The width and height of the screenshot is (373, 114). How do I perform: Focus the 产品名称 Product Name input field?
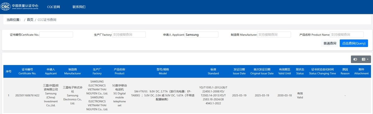point(347,35)
